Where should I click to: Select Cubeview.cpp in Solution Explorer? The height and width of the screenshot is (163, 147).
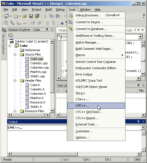click(x=40, y=67)
